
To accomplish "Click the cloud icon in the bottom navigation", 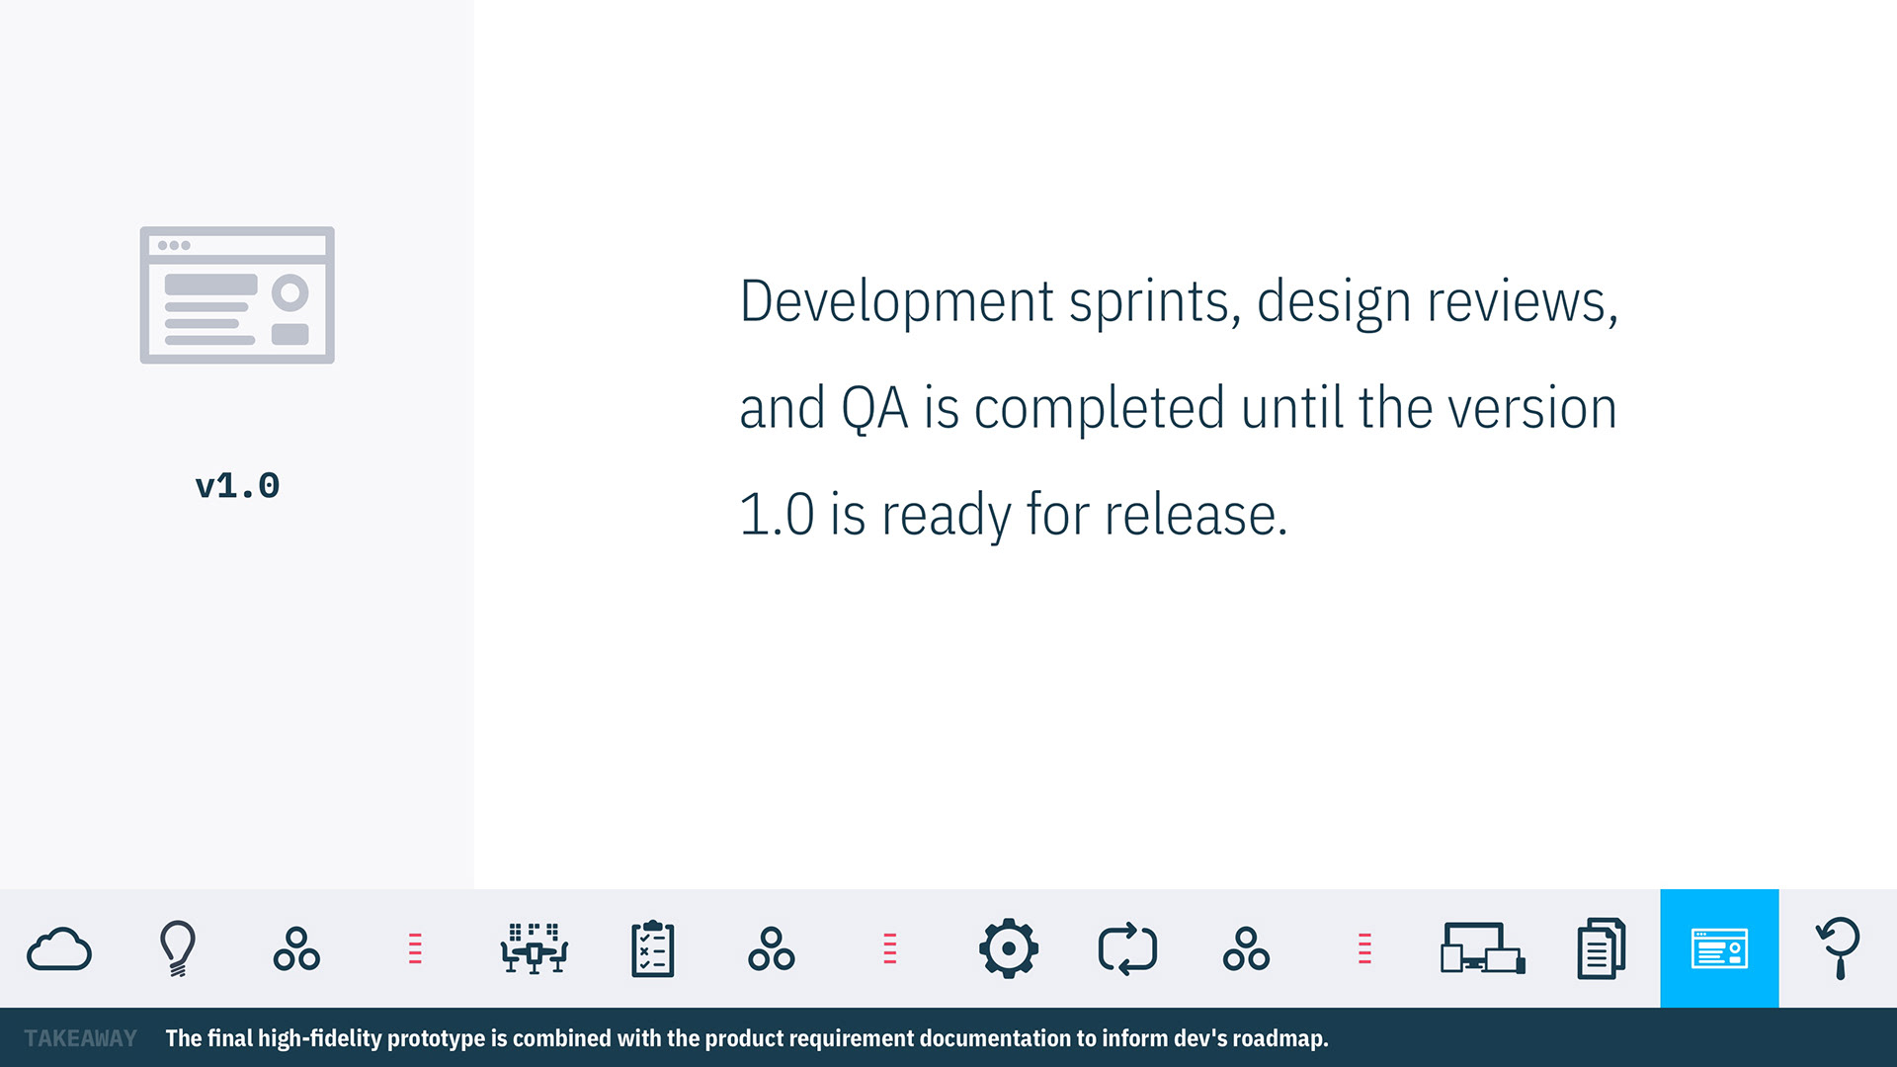I will pos(59,949).
